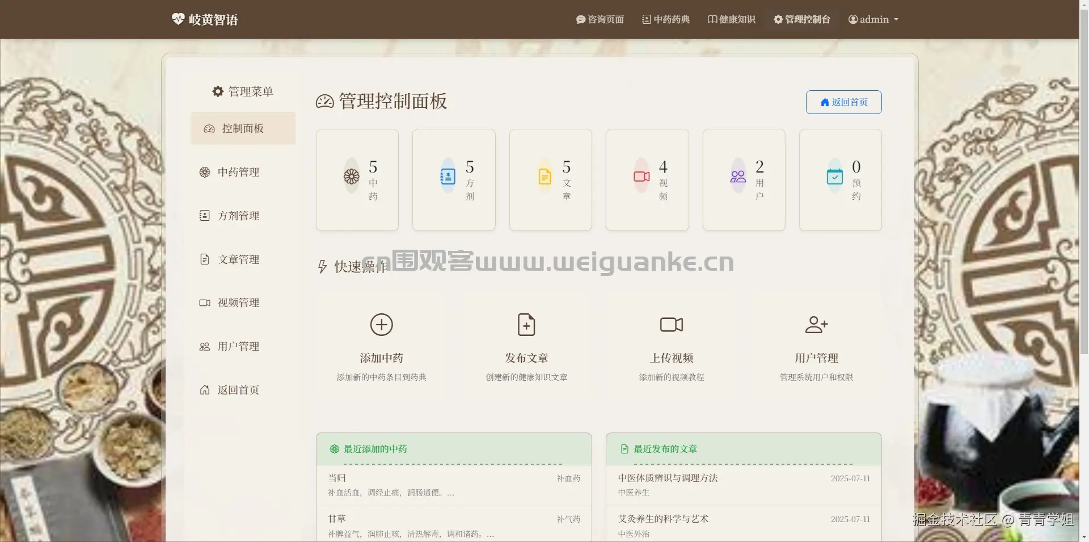Click the 发布文章 quick action title
This screenshot has width=1089, height=542.
tap(526, 358)
